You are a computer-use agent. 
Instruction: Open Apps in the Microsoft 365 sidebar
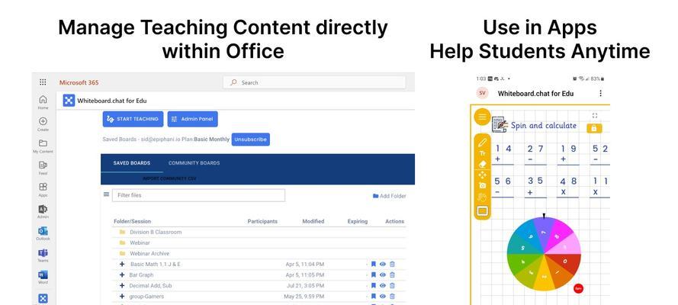coord(43,190)
